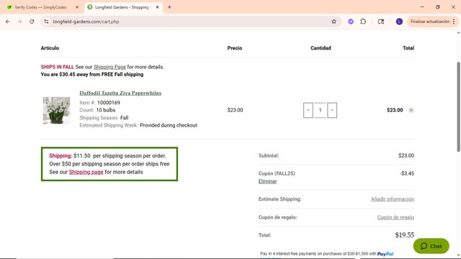Open Daffodil Tazetta Ziva Paperwhites product link
Screen dimensions: 461x259
(x=120, y=93)
